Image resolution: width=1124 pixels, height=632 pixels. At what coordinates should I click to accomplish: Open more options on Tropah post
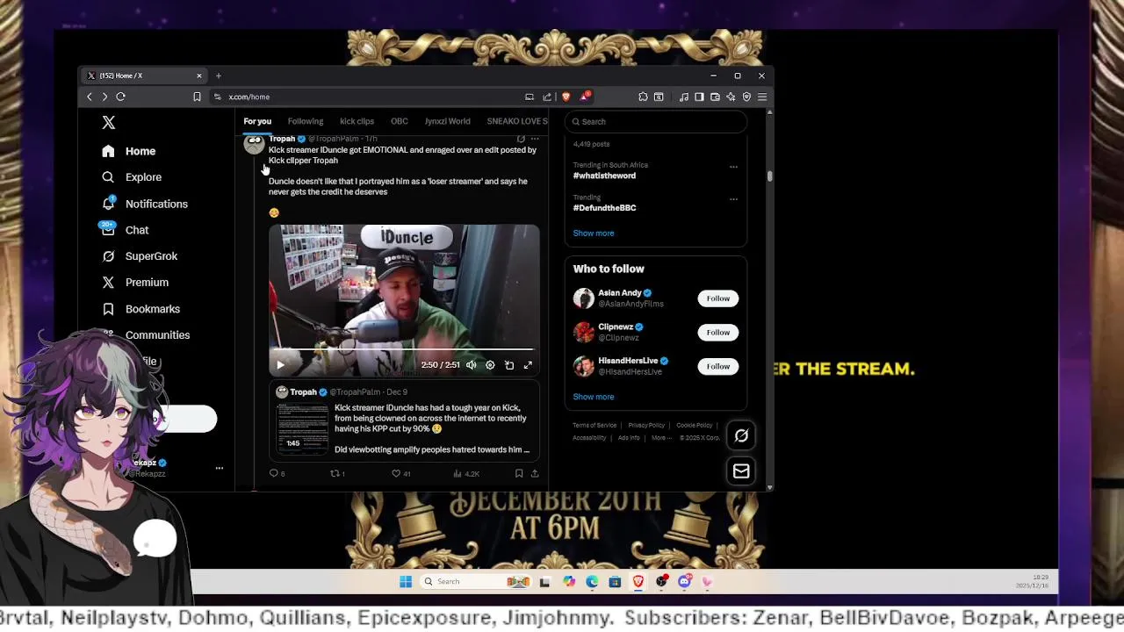(535, 139)
